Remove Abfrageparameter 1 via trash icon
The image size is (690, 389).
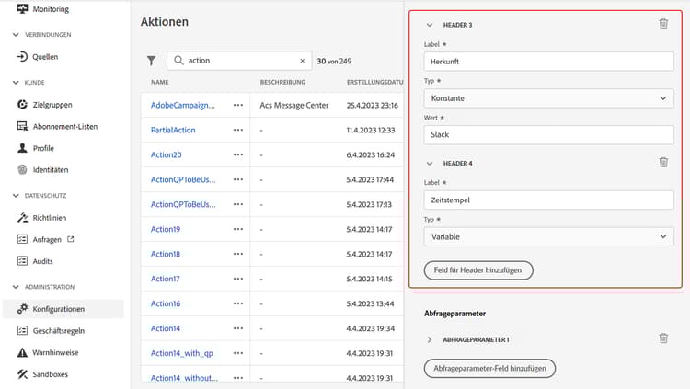click(x=663, y=338)
